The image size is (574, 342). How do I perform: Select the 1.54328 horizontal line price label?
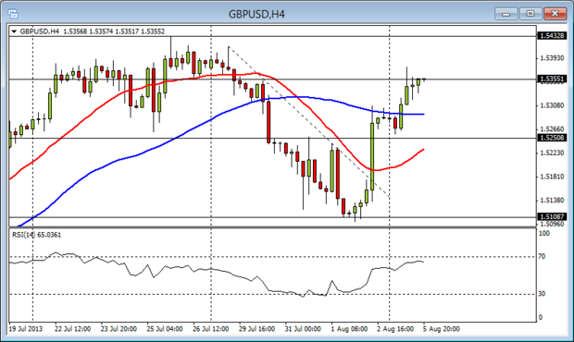(552, 36)
